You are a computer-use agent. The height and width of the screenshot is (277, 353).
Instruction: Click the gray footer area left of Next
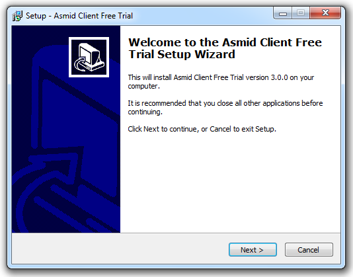tap(119, 249)
